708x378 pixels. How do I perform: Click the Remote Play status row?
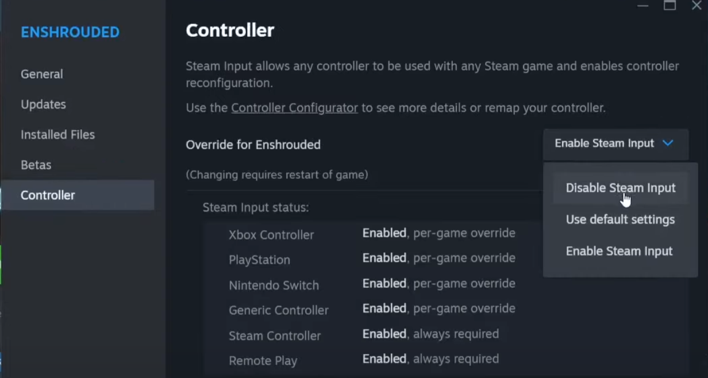363,360
